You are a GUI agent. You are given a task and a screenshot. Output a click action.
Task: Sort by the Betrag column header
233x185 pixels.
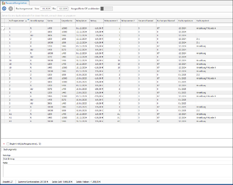tap(97, 21)
